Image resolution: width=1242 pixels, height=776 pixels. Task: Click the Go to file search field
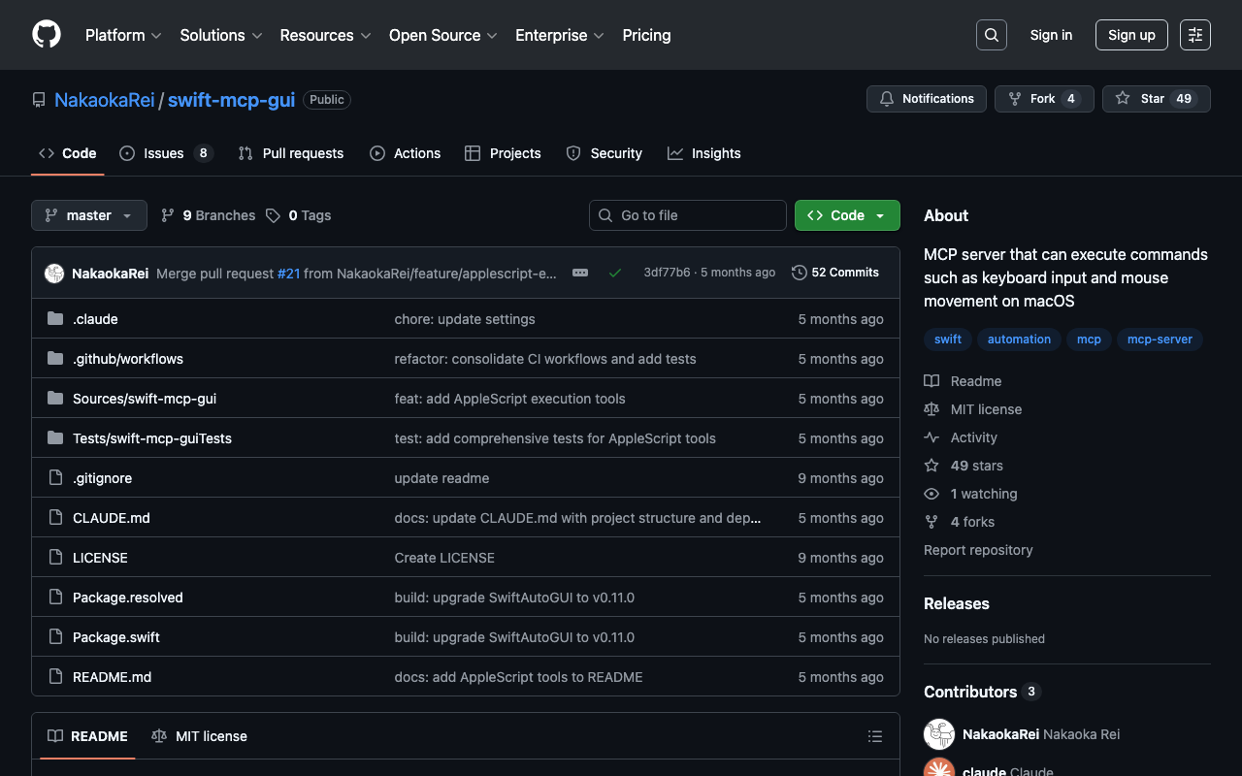click(688, 215)
